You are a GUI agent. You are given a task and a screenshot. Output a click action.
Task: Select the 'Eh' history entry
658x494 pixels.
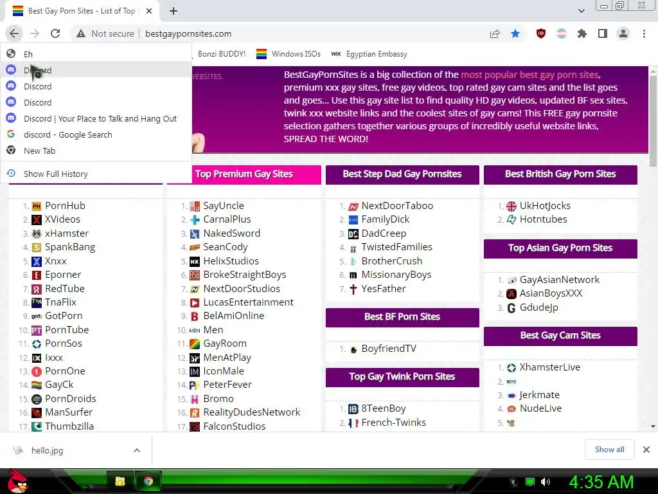click(96, 54)
